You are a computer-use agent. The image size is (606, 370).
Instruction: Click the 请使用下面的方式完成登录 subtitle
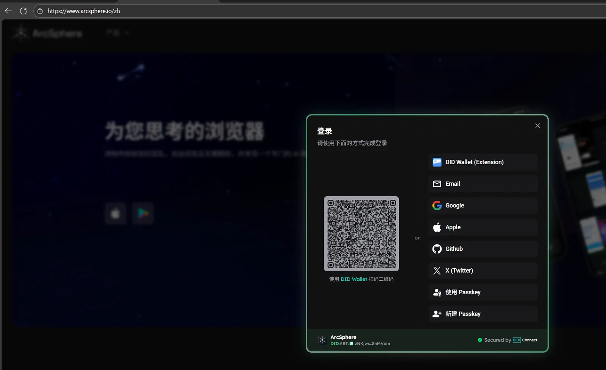coord(352,143)
